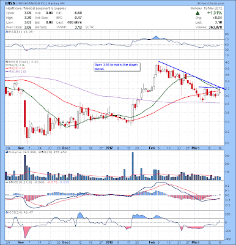Image resolution: width=236 pixels, height=245 pixels.
Task: Click the Last price 3.10 at right
Action: pyautogui.click(x=219, y=23)
